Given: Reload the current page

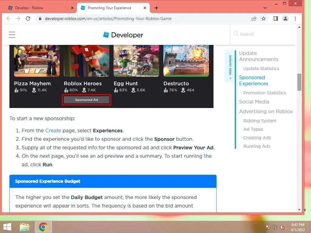Looking at the screenshot, I should [28, 19].
